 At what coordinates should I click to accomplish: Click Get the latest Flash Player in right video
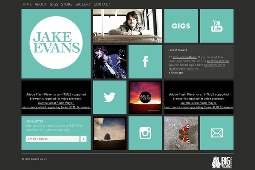[199, 103]
